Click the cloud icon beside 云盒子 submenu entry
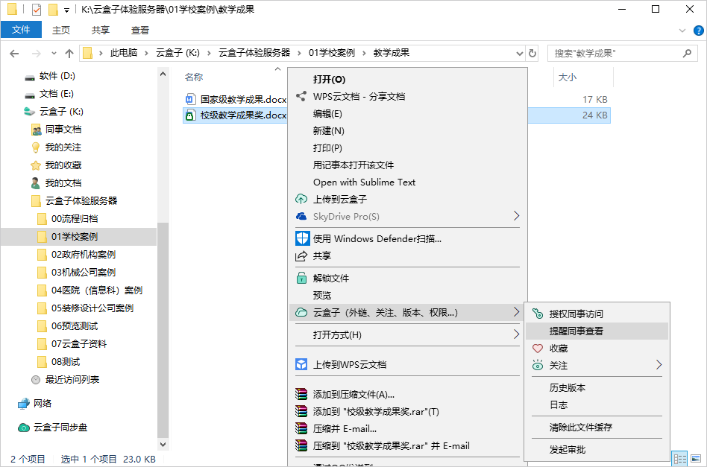Viewport: 707px width, 467px height. click(x=301, y=313)
